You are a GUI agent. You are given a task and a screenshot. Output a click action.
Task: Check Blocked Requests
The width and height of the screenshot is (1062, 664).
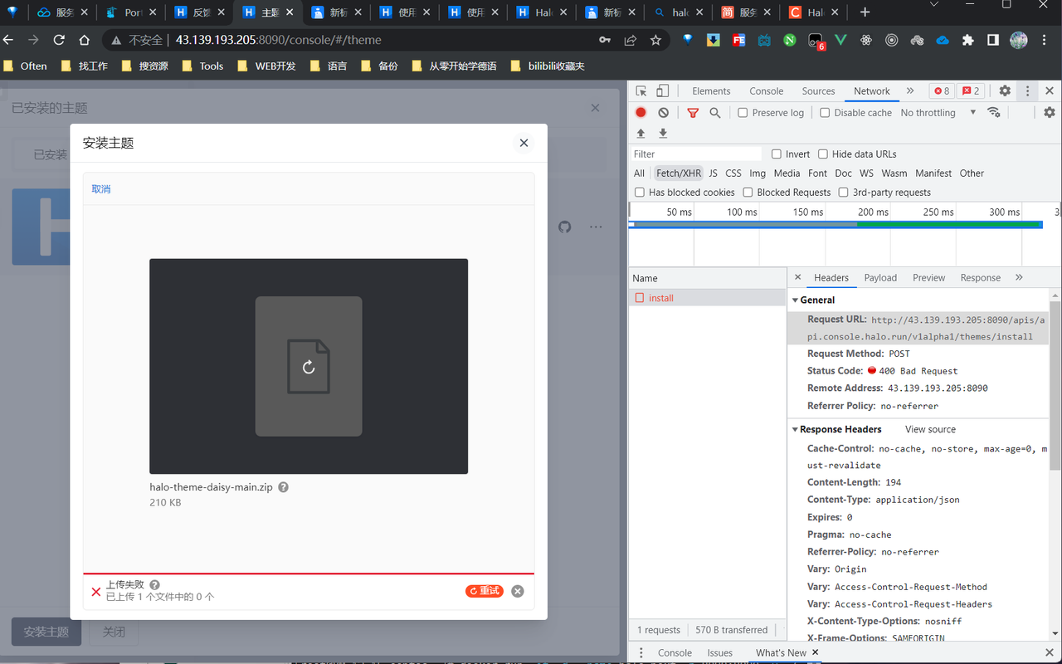point(748,193)
